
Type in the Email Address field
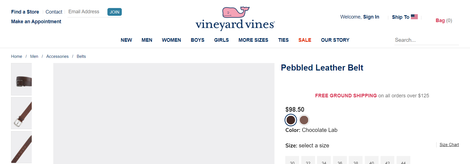[86, 12]
